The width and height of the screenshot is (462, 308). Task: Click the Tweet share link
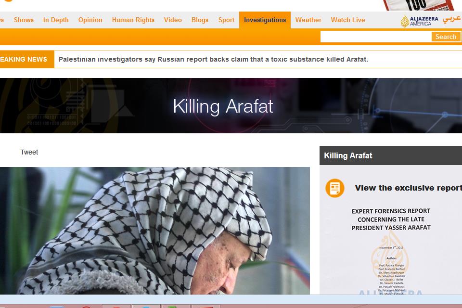(x=29, y=152)
